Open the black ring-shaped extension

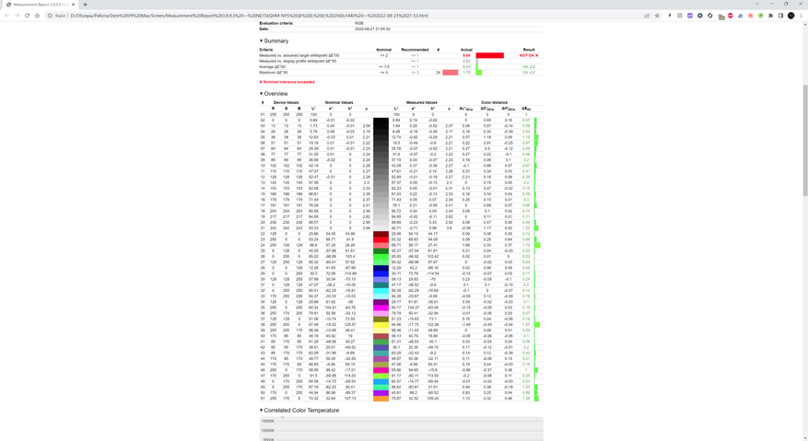[x=710, y=16]
